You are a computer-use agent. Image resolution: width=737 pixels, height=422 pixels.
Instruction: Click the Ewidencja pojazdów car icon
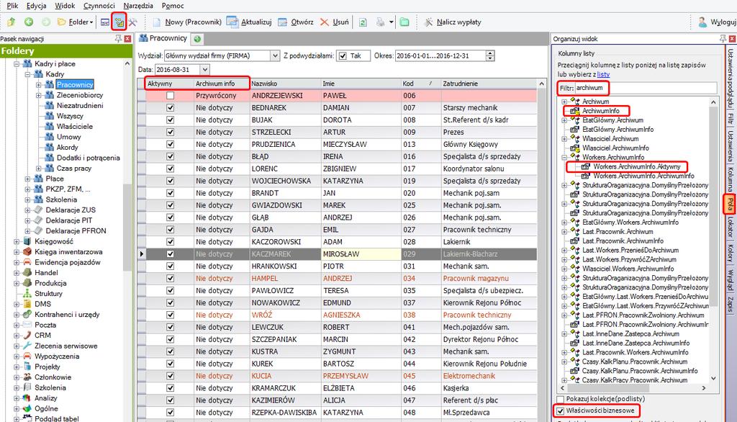click(27, 262)
